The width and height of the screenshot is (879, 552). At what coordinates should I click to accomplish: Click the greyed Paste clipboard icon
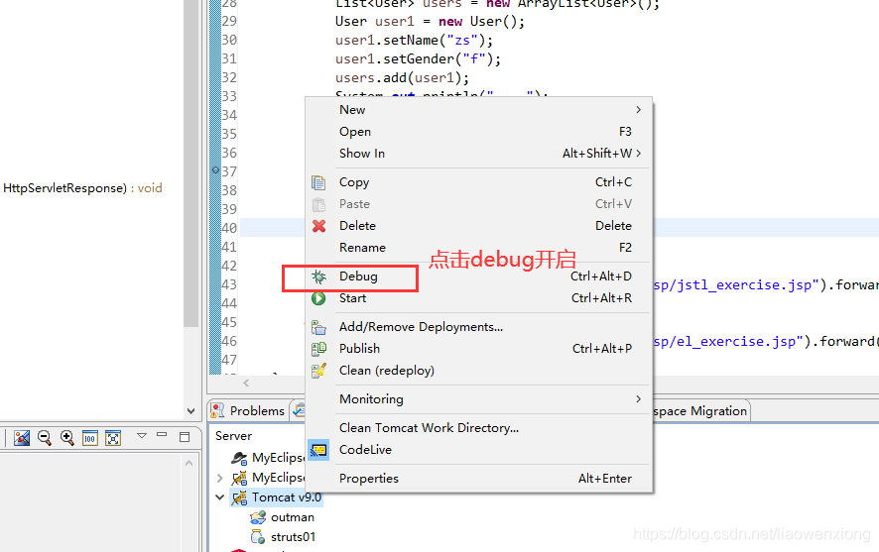point(318,204)
